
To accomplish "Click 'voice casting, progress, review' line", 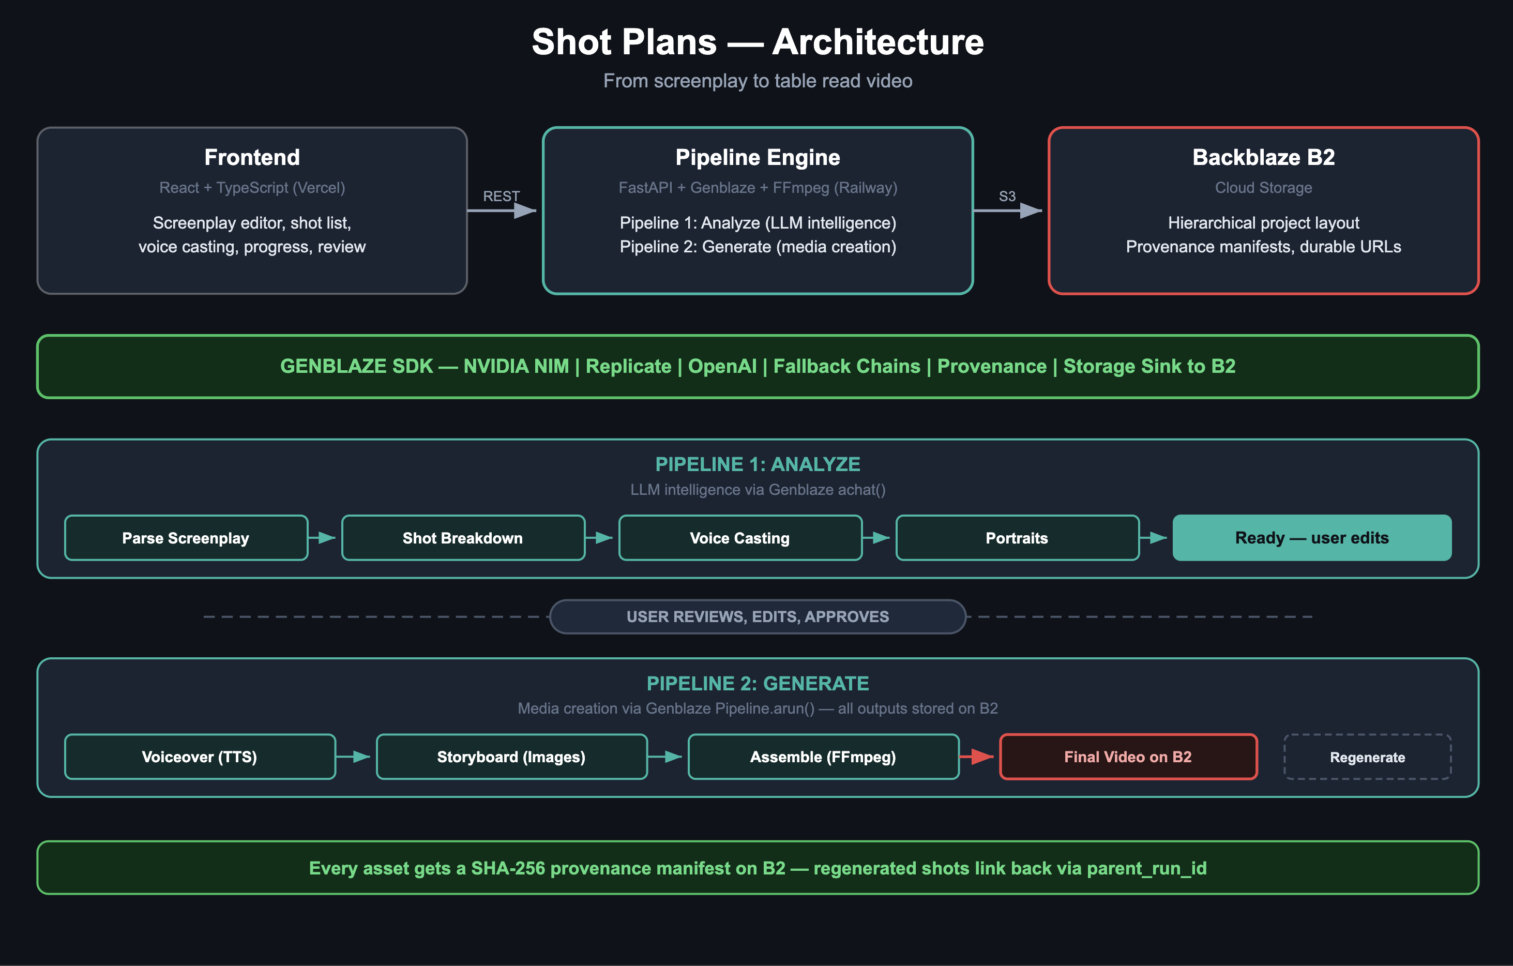I will [252, 247].
